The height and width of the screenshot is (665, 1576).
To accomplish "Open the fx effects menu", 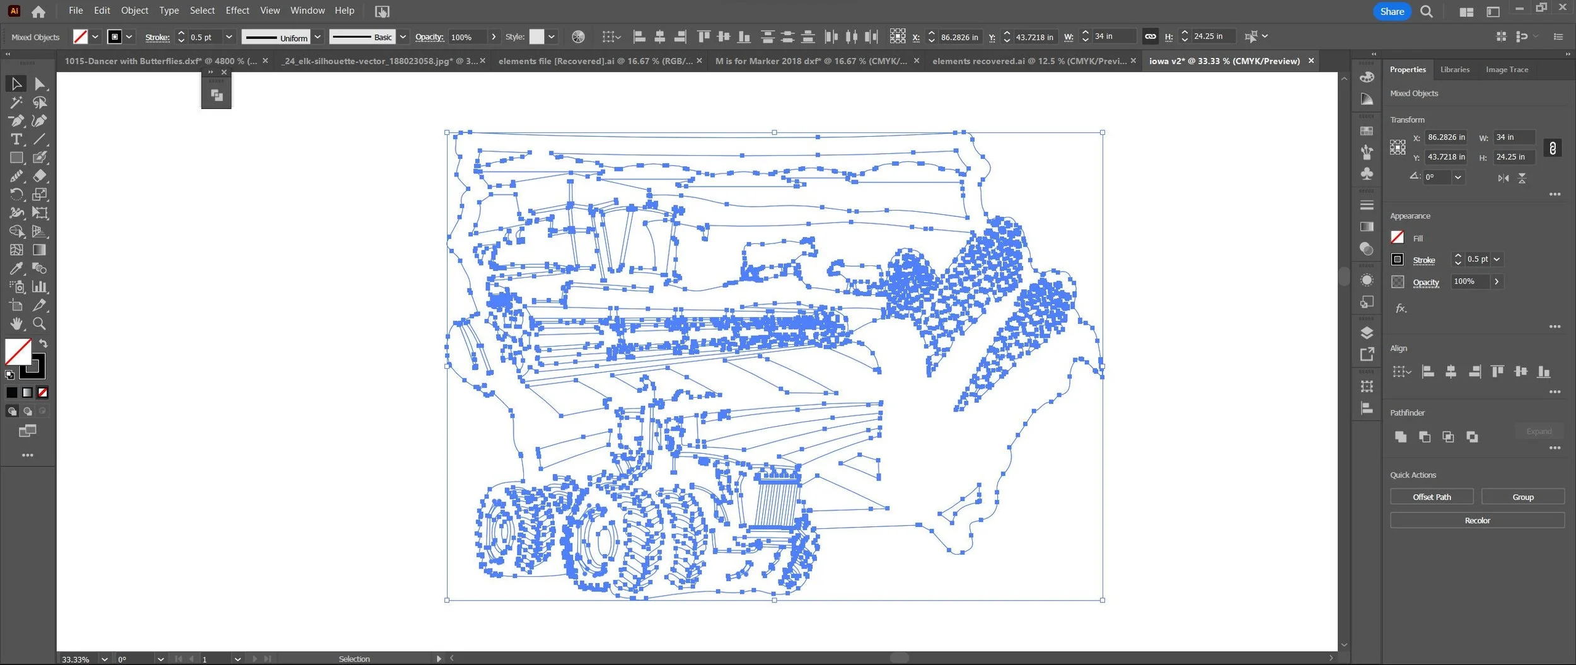I will coord(1400,308).
